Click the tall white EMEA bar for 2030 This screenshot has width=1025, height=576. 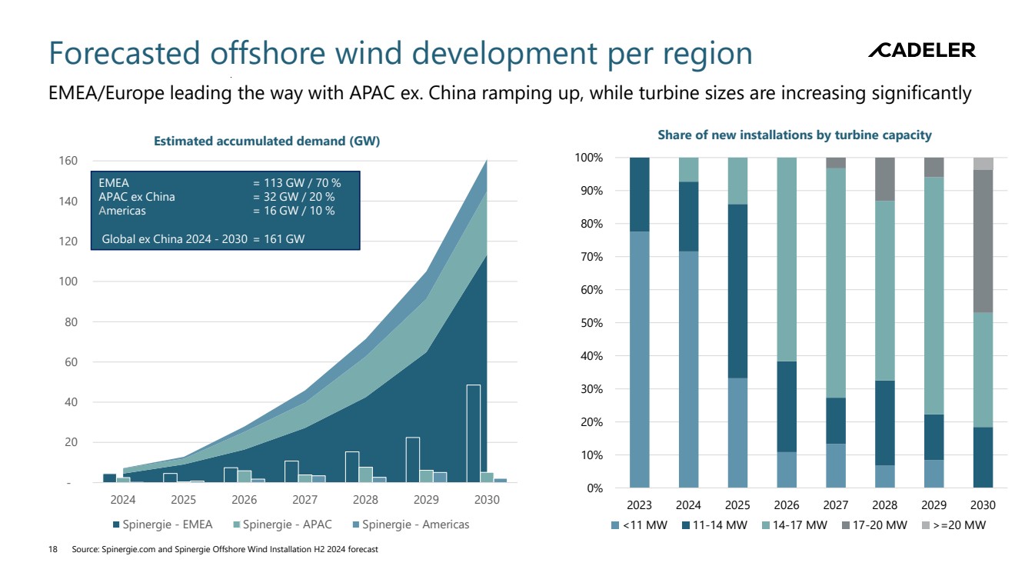[474, 434]
